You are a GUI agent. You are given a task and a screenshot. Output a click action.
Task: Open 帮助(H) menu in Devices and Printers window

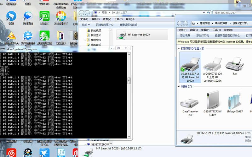(228, 30)
